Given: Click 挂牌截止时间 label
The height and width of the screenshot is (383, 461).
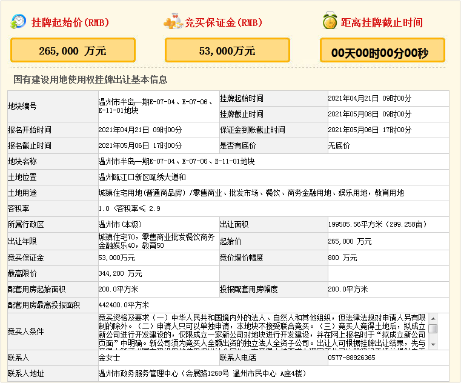Looking at the screenshot, I should (x=241, y=114).
